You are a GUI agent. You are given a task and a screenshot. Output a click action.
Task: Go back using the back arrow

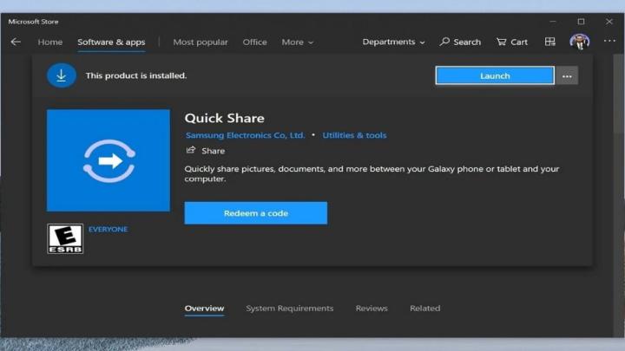click(x=16, y=42)
